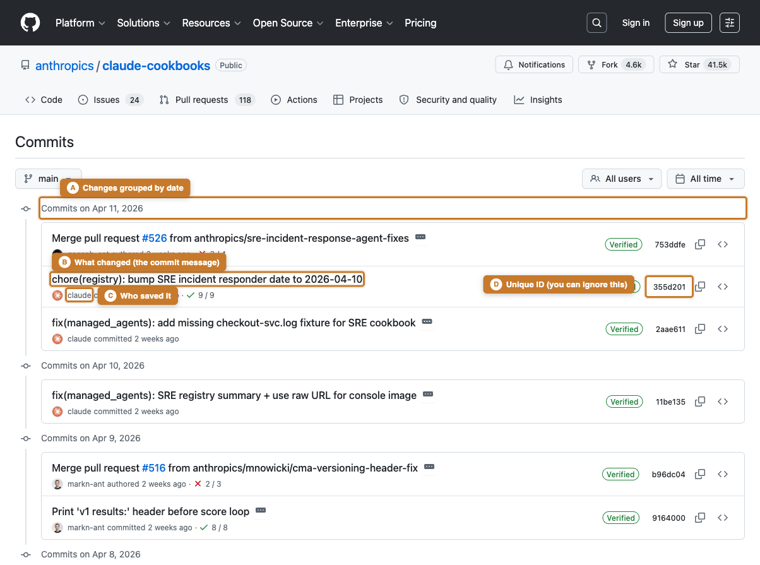
Task: Copy the SHA for commit 11be135
Action: [699, 401]
